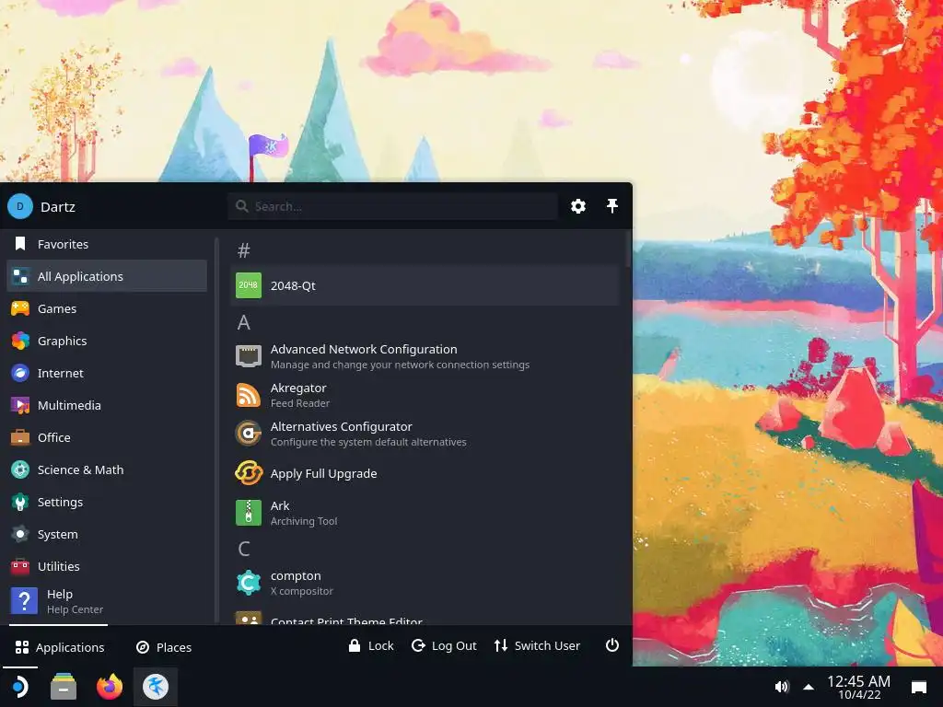Click the application list scrollbar

pyautogui.click(x=627, y=249)
